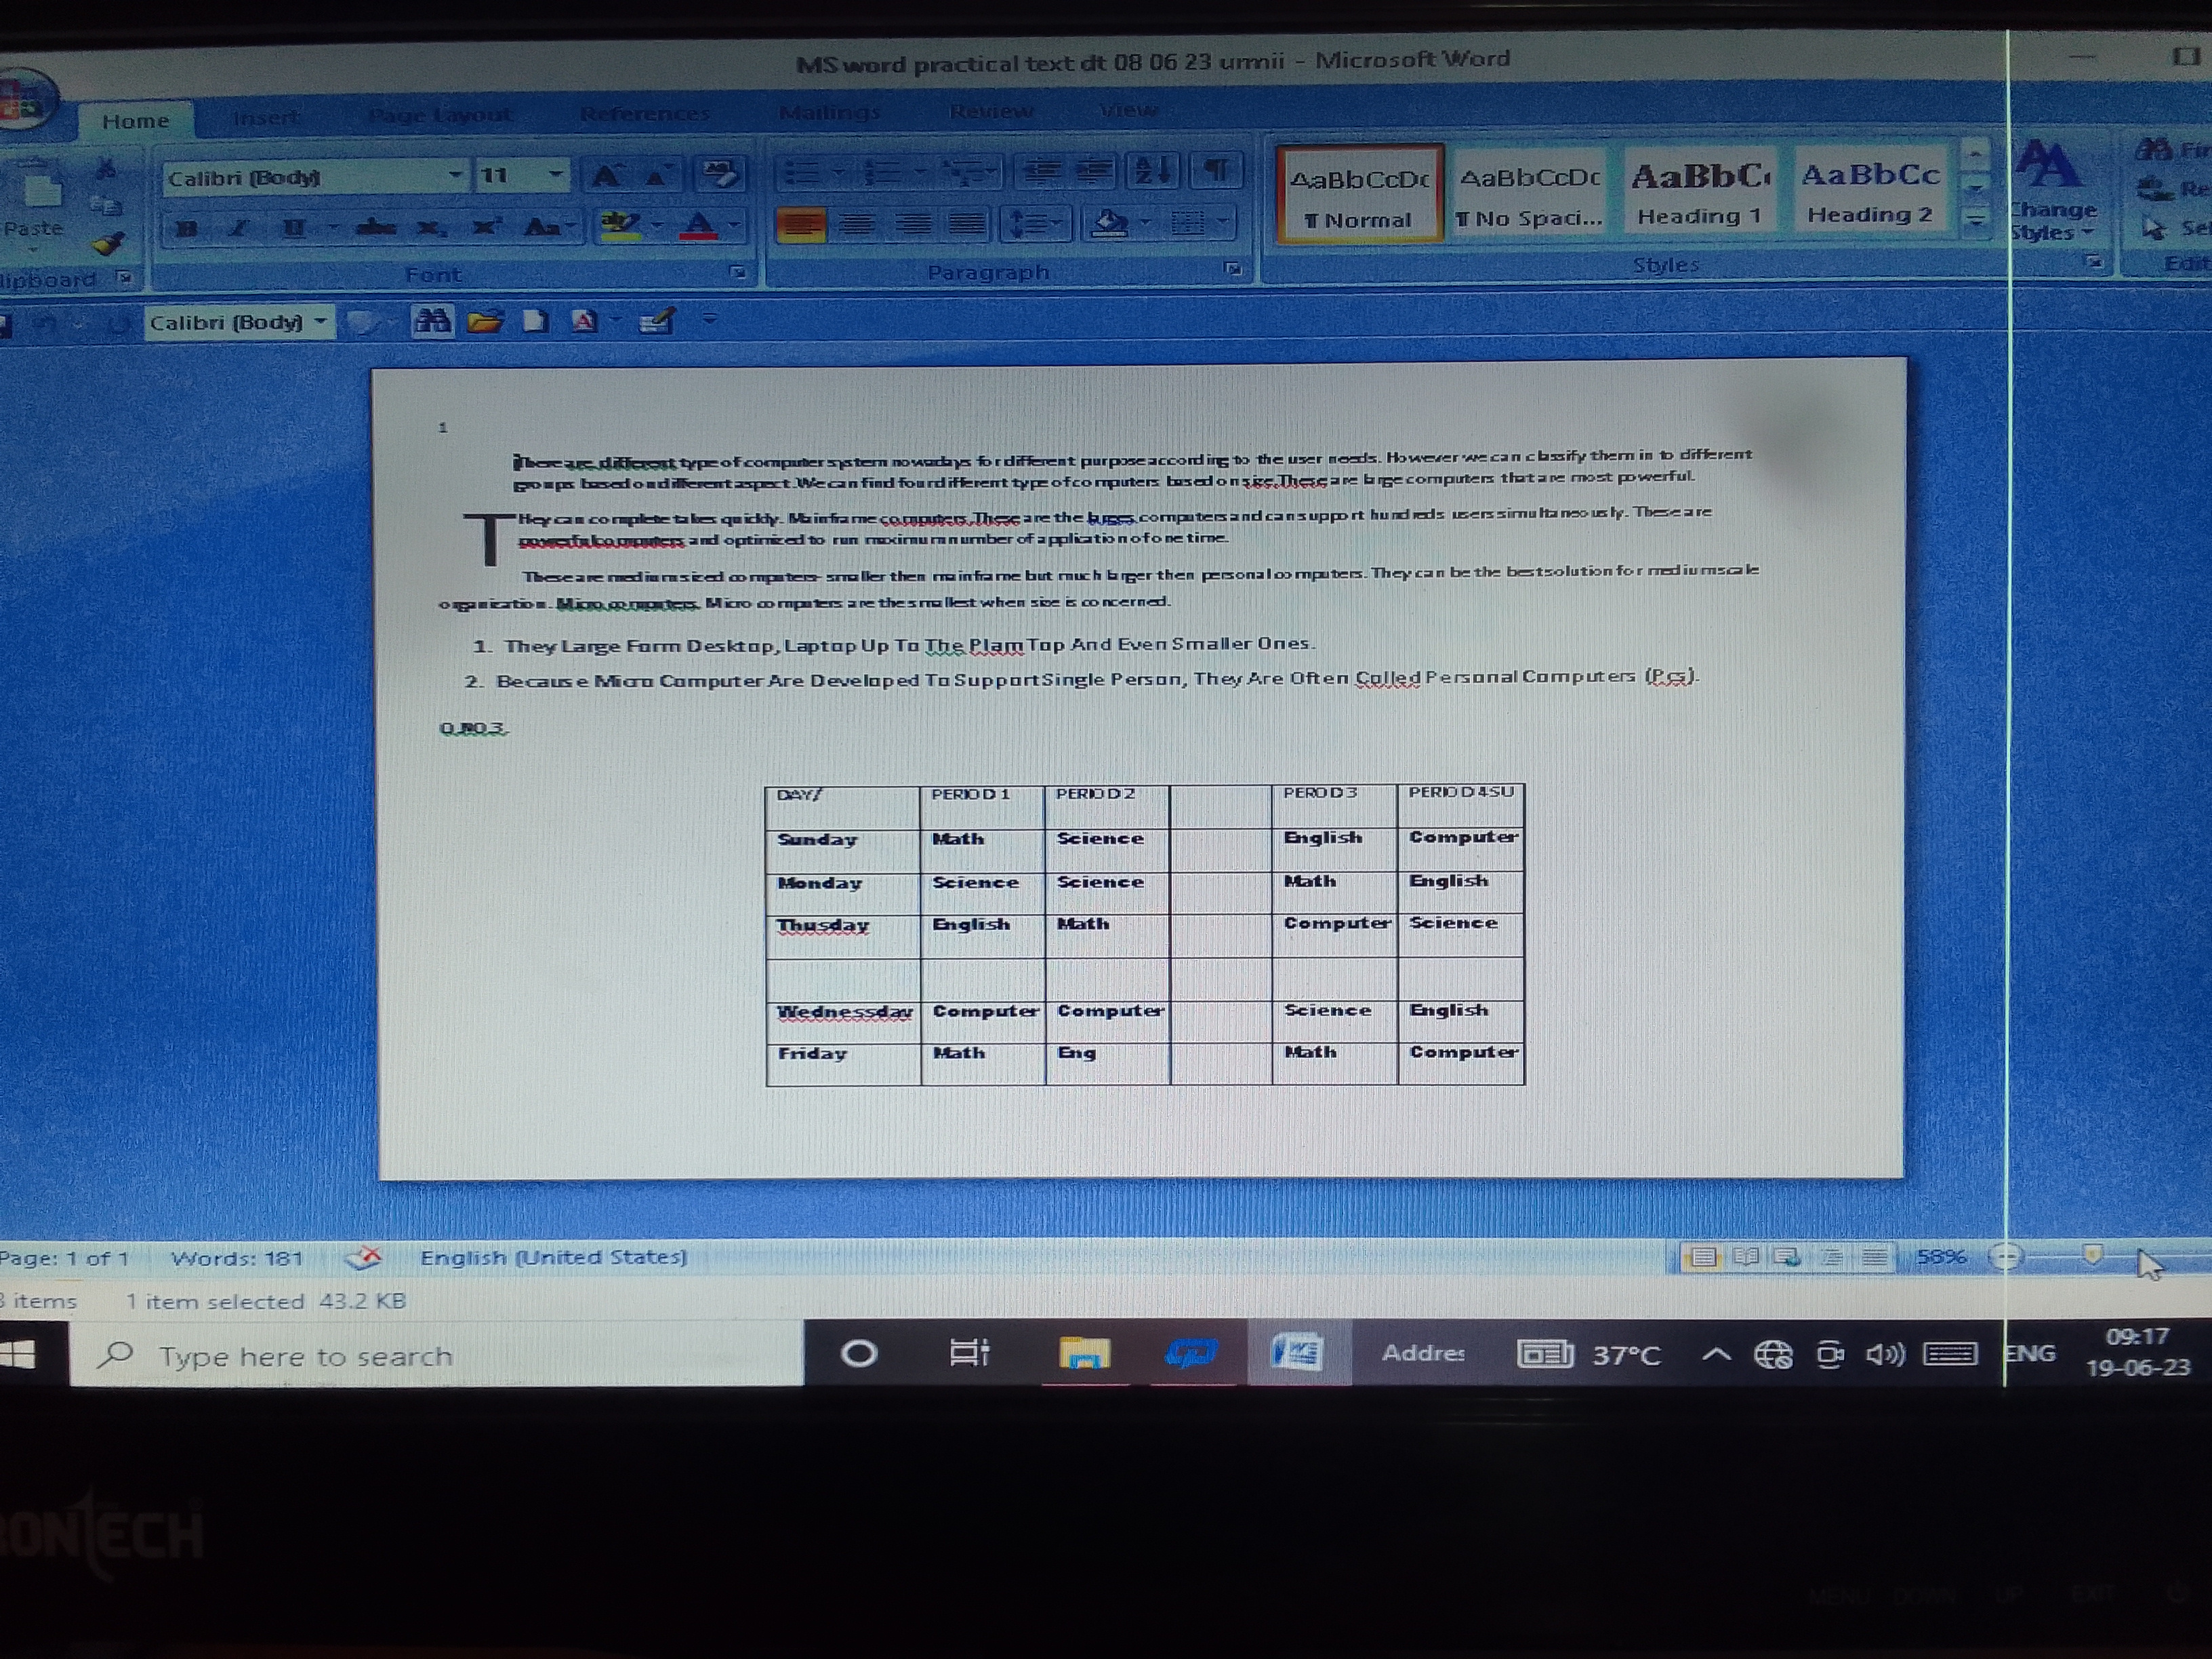
Task: Toggle Bold formatting
Action: coord(186,228)
